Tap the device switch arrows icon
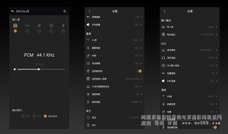 coord(13,11)
